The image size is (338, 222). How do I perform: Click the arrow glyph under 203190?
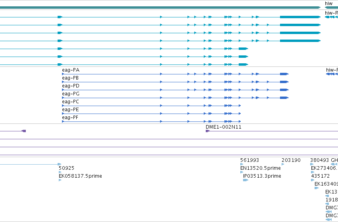(283, 164)
